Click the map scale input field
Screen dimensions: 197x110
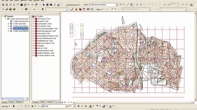57,9
